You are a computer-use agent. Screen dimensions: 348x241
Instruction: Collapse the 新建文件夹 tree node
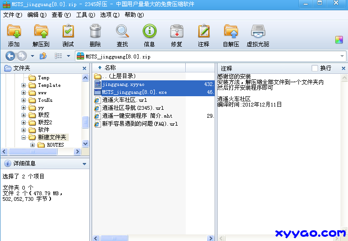[x=24, y=138]
